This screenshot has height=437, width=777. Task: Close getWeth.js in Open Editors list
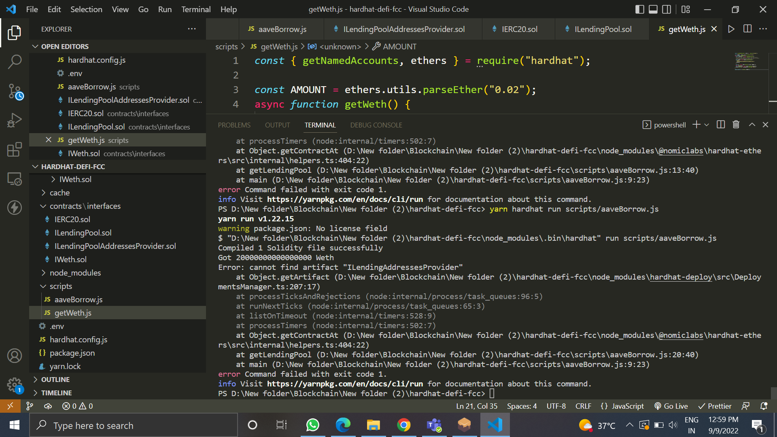(49, 140)
